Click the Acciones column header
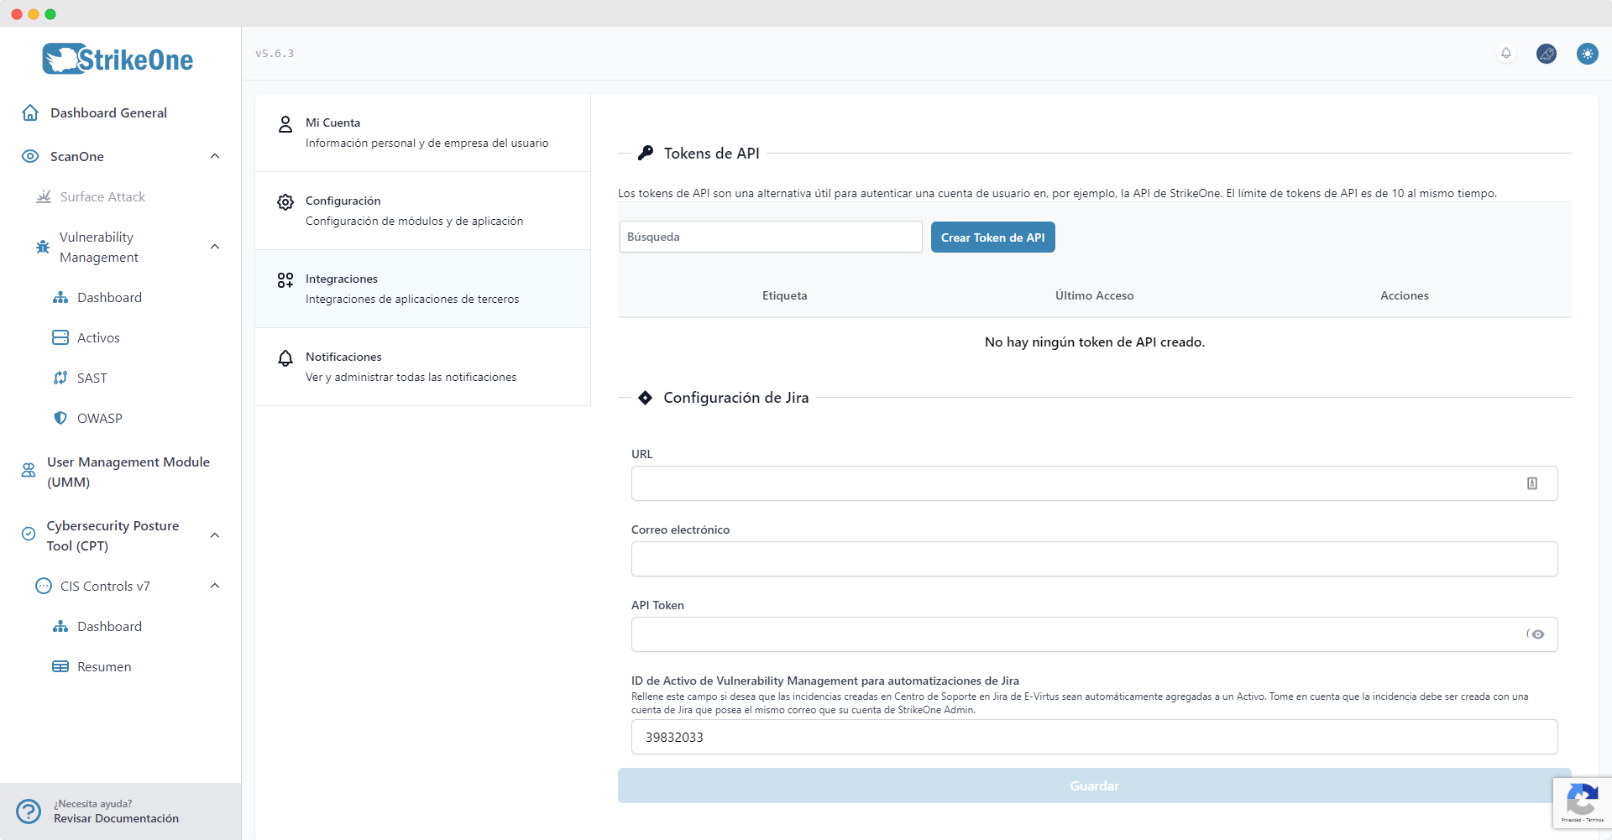1612x840 pixels. click(x=1404, y=295)
